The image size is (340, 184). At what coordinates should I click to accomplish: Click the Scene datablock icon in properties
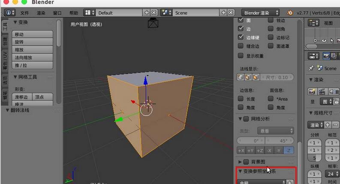320,68
